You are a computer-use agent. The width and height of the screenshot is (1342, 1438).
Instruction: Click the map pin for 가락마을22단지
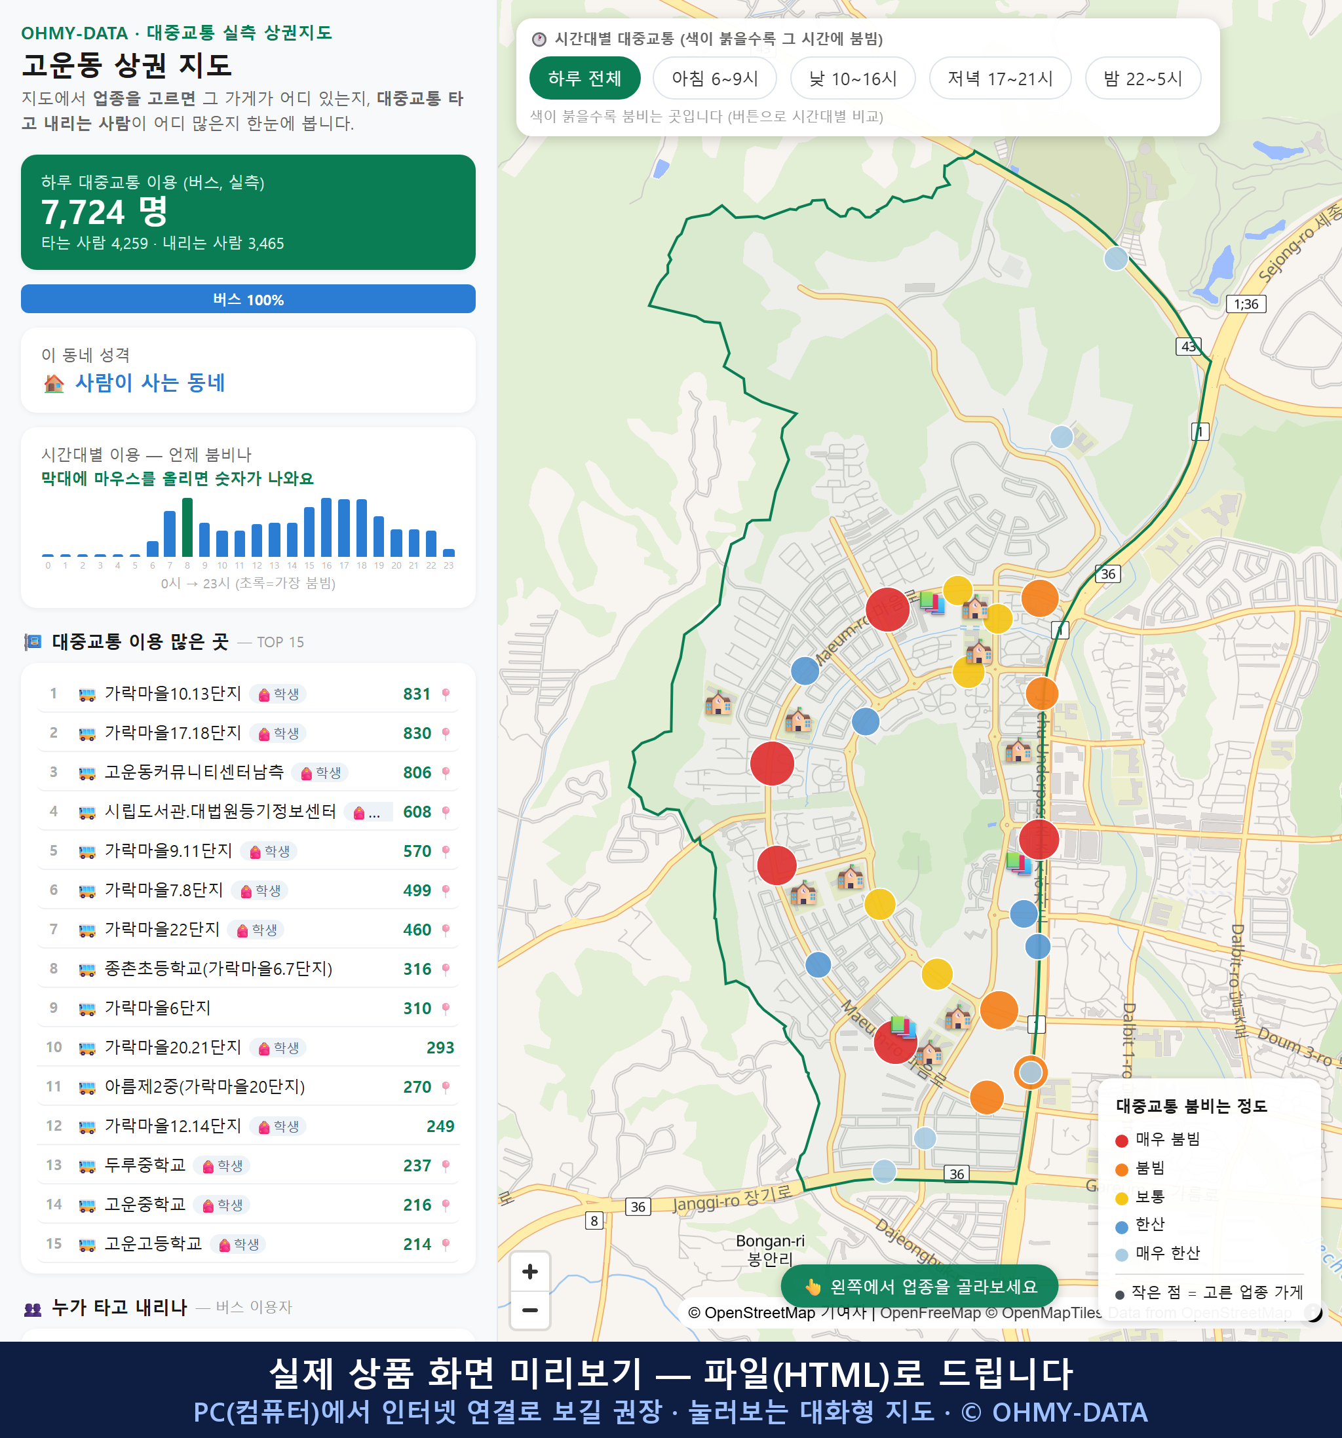click(x=446, y=930)
